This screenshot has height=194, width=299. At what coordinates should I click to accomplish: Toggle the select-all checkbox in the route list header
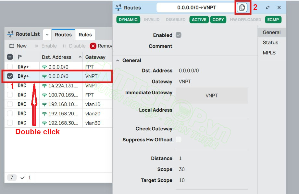pos(10,57)
